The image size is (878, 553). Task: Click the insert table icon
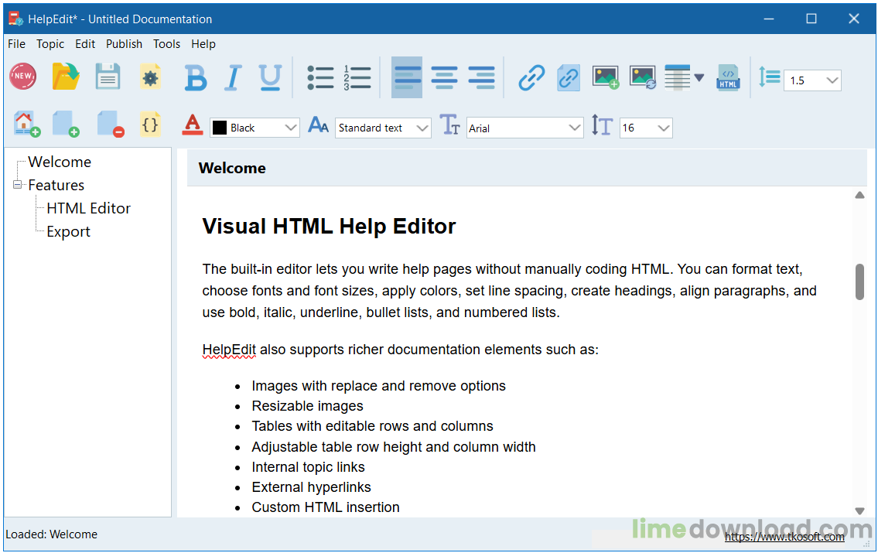(677, 78)
